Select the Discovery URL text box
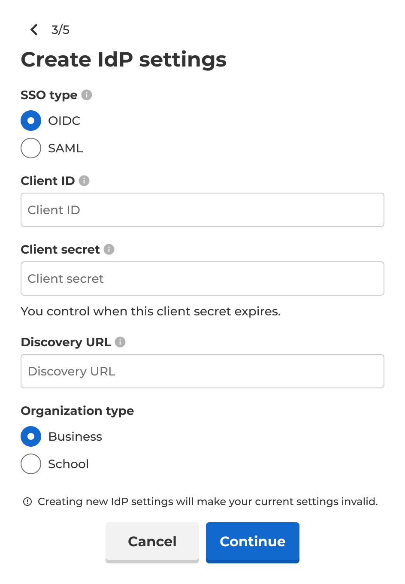The image size is (405, 584). coord(202,371)
